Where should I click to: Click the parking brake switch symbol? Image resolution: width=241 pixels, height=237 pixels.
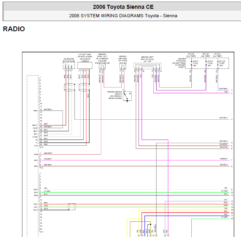tap(127, 96)
